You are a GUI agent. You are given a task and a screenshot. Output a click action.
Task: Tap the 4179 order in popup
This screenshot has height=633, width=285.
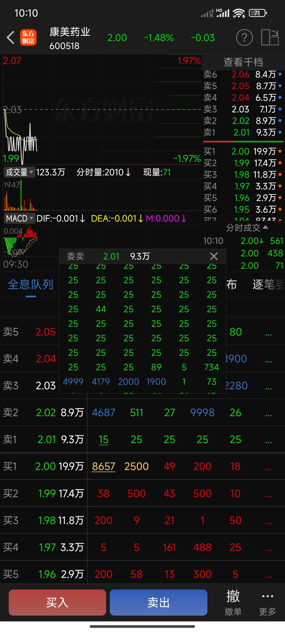tap(101, 382)
